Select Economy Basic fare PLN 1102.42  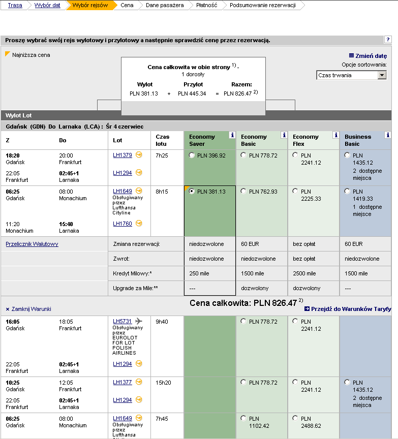[243, 418]
